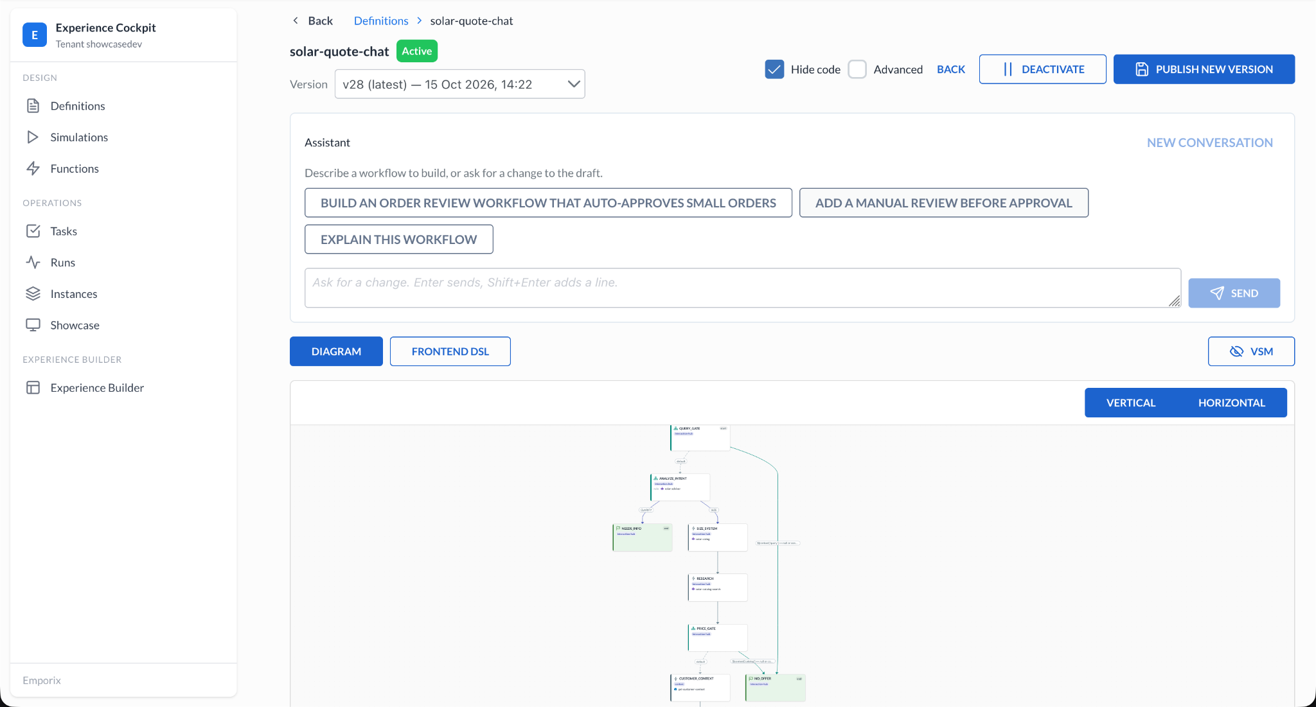This screenshot has height=707, width=1316.
Task: Choose the Explain This Workflow suggestion
Action: click(x=399, y=240)
